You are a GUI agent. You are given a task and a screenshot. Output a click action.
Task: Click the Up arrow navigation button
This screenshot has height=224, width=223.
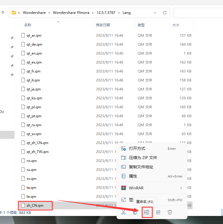(3, 13)
